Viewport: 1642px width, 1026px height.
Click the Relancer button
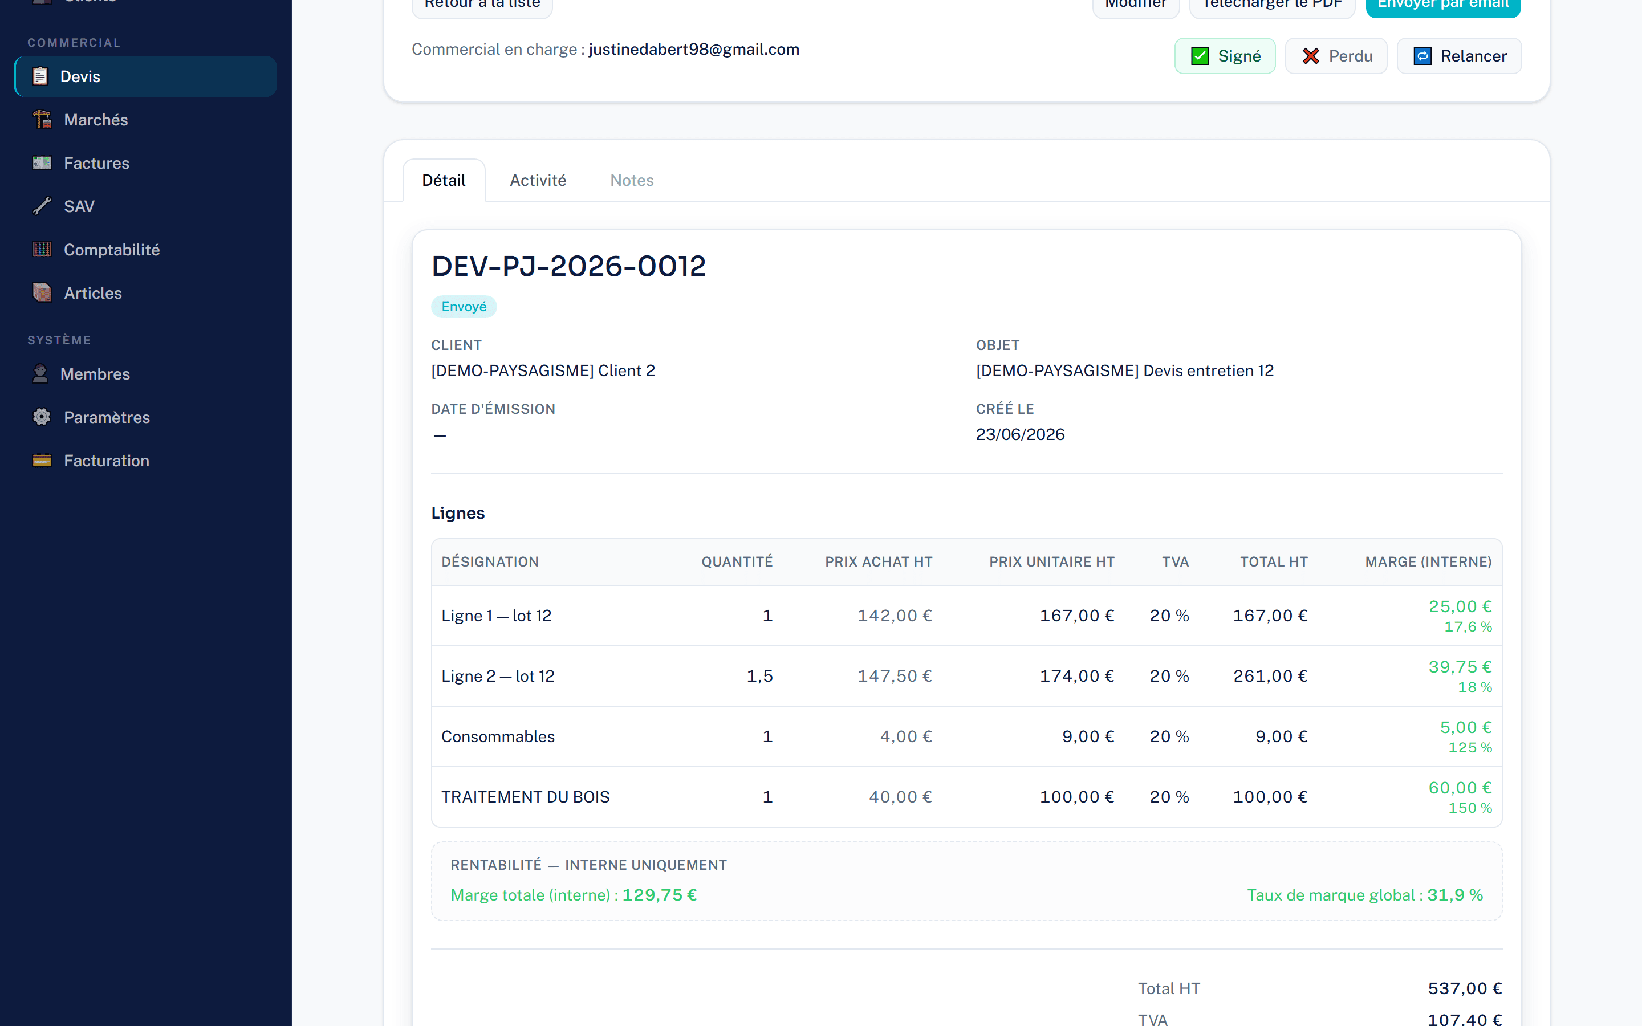click(x=1459, y=56)
